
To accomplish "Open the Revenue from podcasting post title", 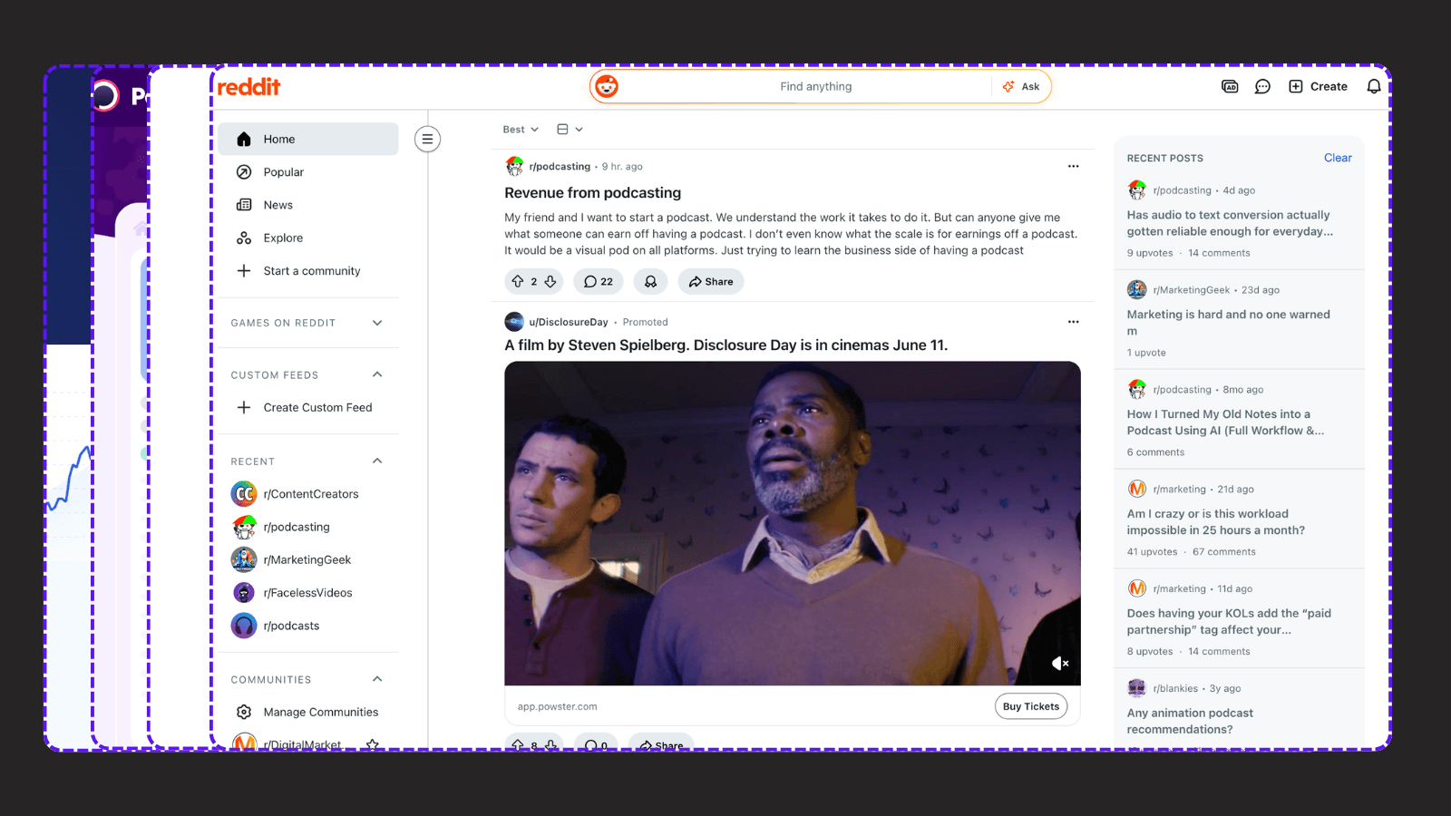I will (593, 193).
